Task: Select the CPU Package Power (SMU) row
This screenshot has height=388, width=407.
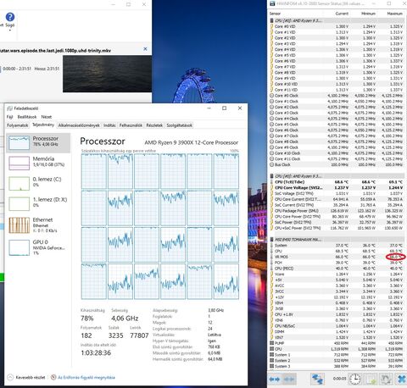Action: click(336, 211)
